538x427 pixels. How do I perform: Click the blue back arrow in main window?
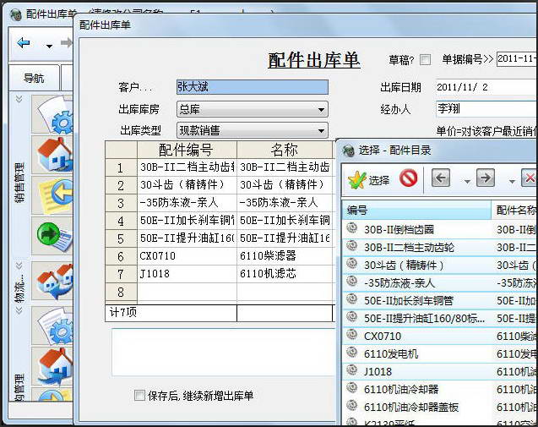click(24, 43)
